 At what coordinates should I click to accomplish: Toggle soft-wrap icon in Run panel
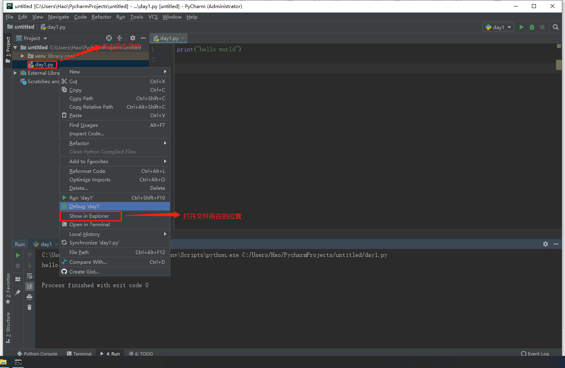point(29,276)
